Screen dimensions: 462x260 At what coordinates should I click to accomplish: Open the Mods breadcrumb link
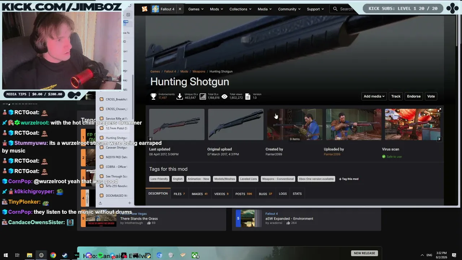(x=184, y=71)
